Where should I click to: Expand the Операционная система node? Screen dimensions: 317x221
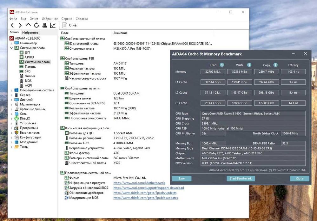coord(11,90)
